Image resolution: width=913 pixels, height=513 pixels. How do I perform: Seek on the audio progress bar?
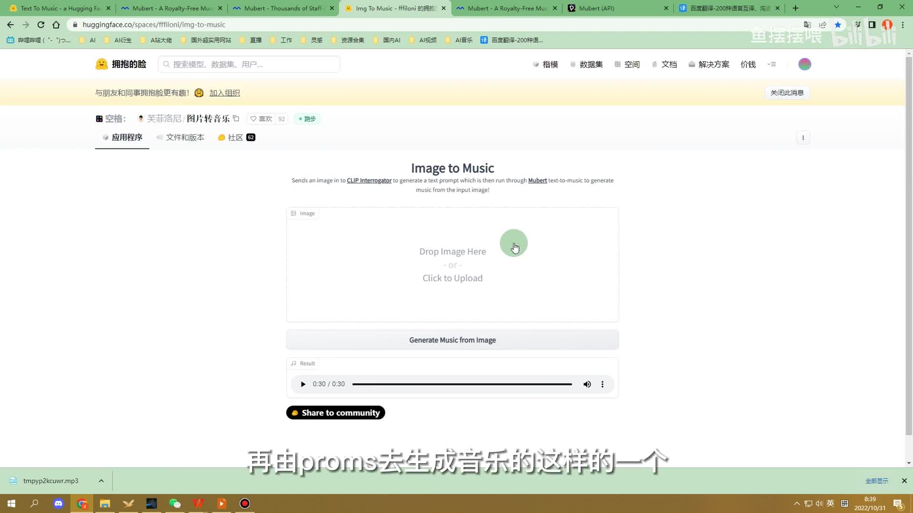[x=461, y=384]
